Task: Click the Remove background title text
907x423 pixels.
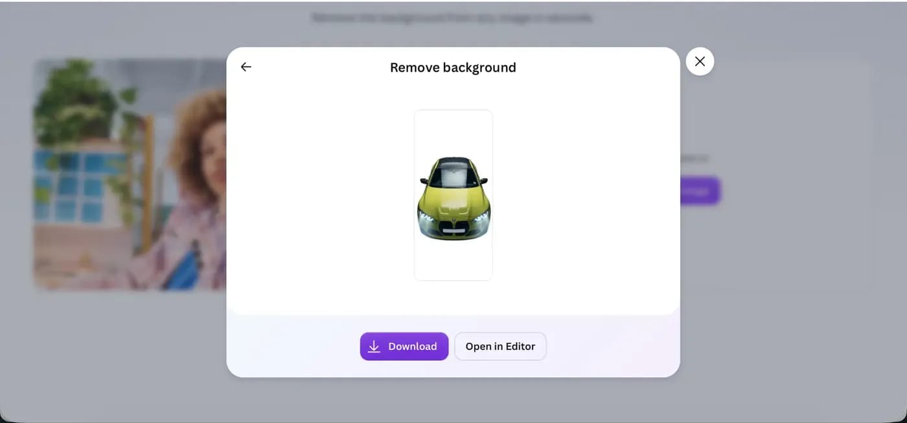Action: (453, 67)
